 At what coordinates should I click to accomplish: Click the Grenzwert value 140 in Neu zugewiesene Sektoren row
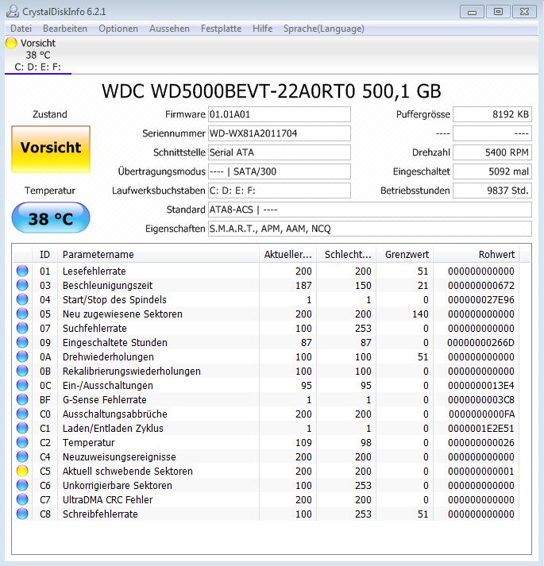(420, 314)
